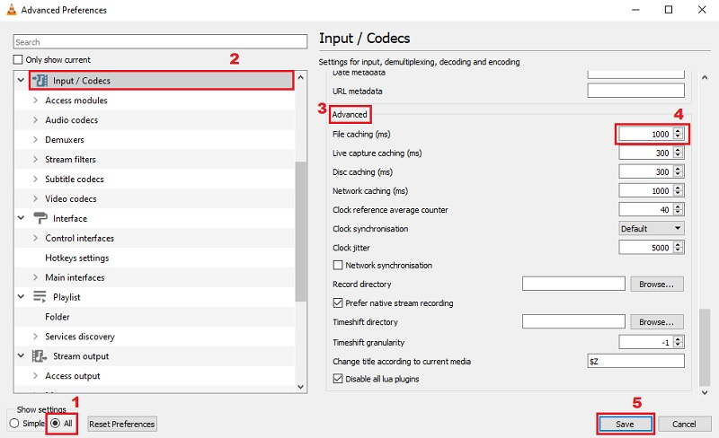Image resolution: width=719 pixels, height=438 pixels.
Task: Increase the Clock jitter value
Action: click(x=678, y=245)
